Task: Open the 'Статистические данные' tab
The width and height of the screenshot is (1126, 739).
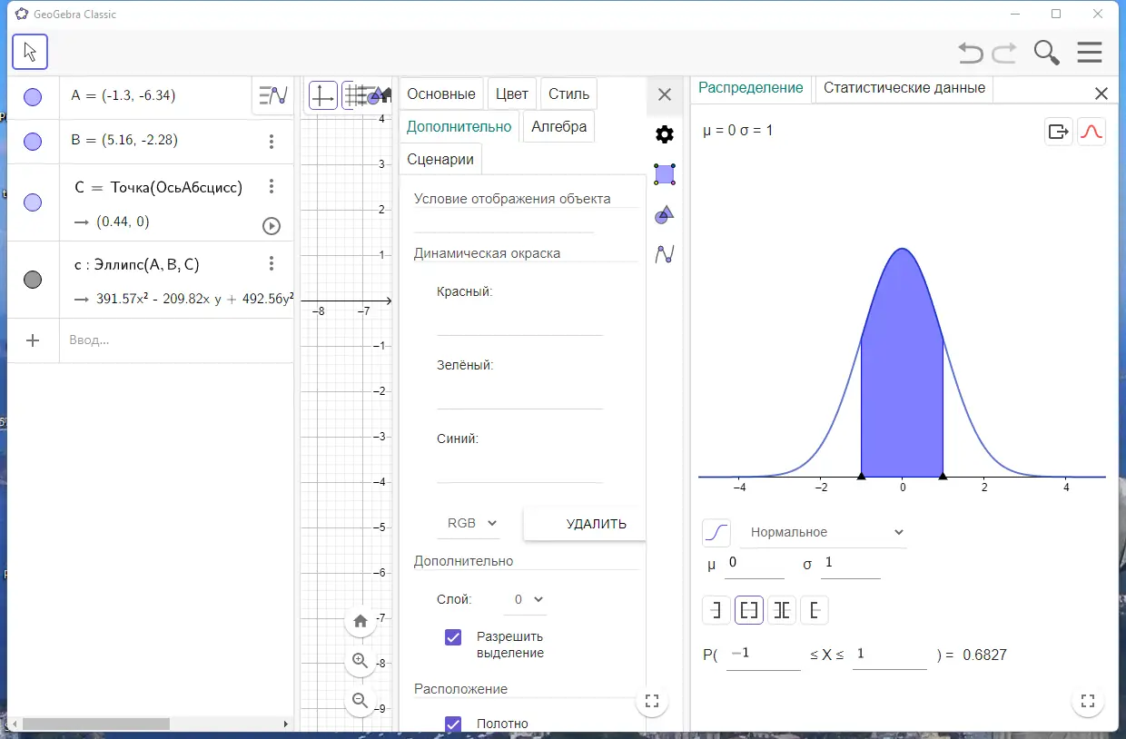Action: pyautogui.click(x=904, y=88)
